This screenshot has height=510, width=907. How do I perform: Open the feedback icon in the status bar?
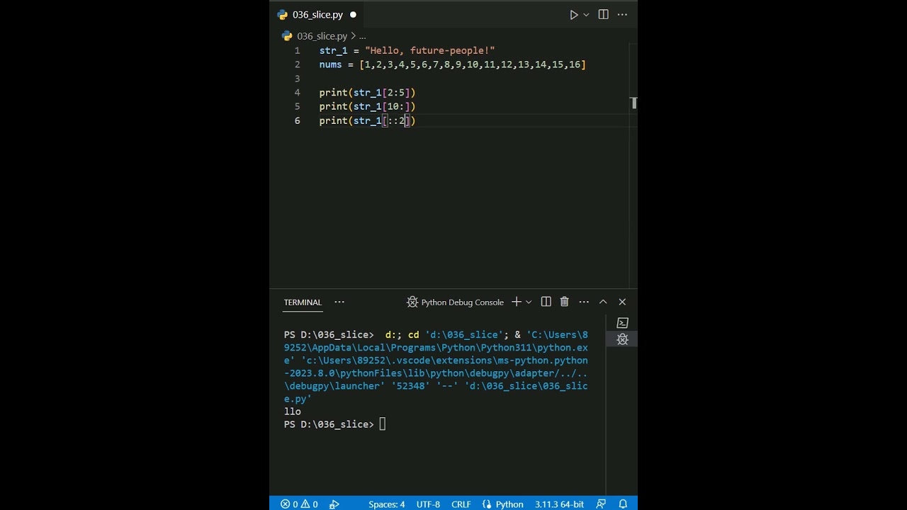click(x=601, y=504)
